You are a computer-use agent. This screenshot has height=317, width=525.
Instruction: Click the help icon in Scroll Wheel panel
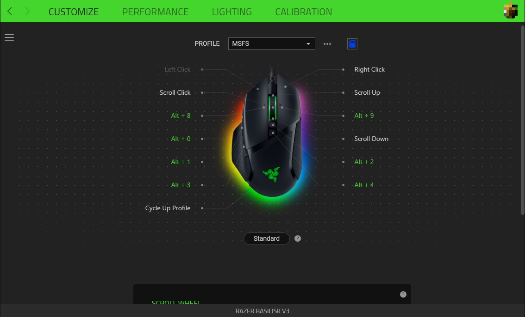[x=403, y=294]
